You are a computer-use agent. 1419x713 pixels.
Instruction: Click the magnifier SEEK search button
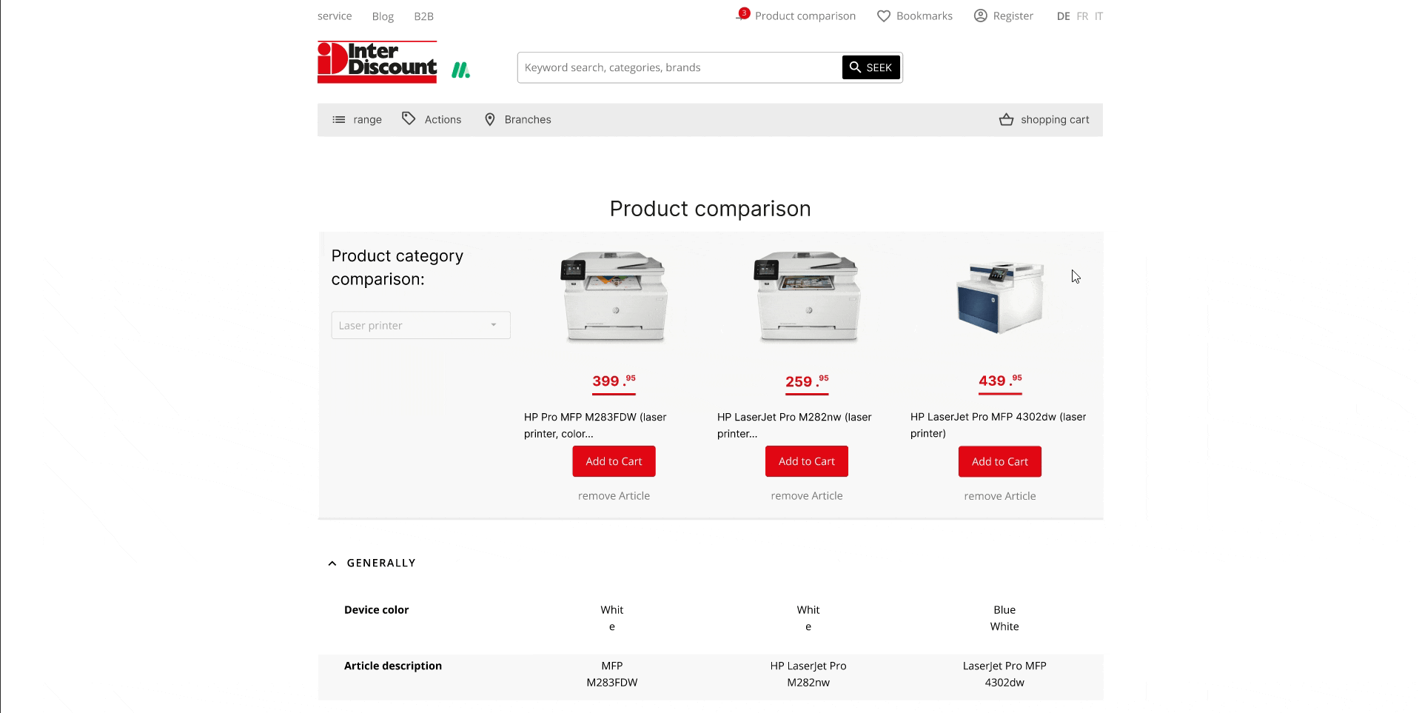coord(871,67)
